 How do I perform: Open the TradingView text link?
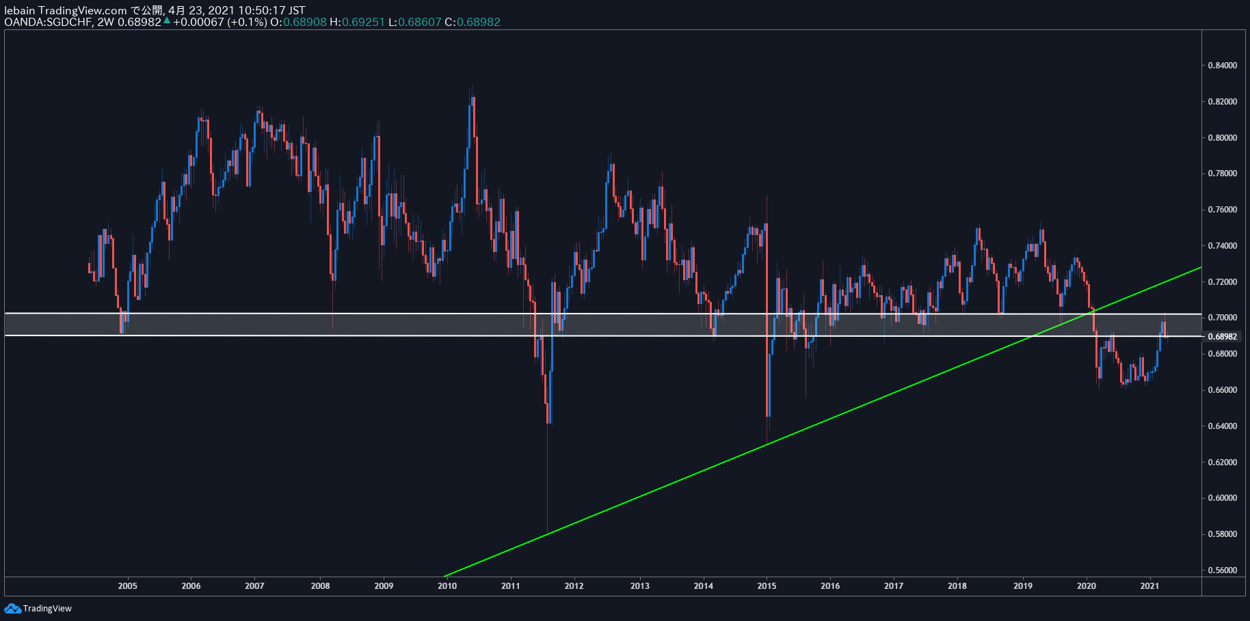(47, 609)
